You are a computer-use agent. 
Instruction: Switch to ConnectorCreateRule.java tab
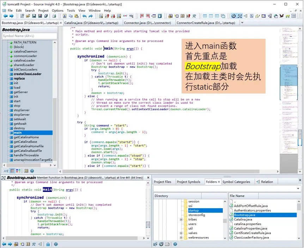click(206, 23)
